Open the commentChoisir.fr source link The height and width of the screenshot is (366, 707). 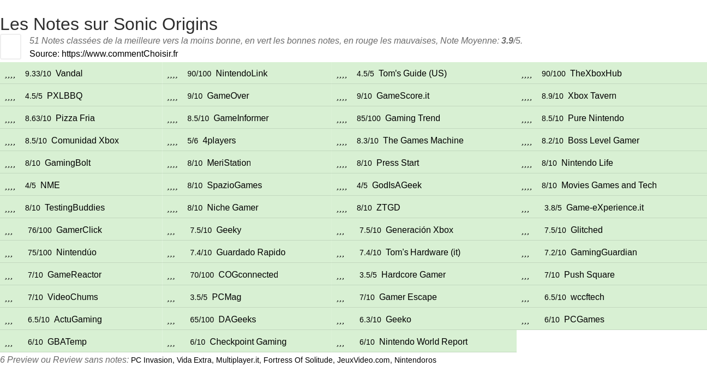[x=119, y=53]
